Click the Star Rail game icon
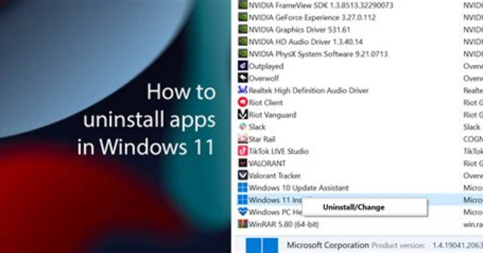 tap(243, 139)
